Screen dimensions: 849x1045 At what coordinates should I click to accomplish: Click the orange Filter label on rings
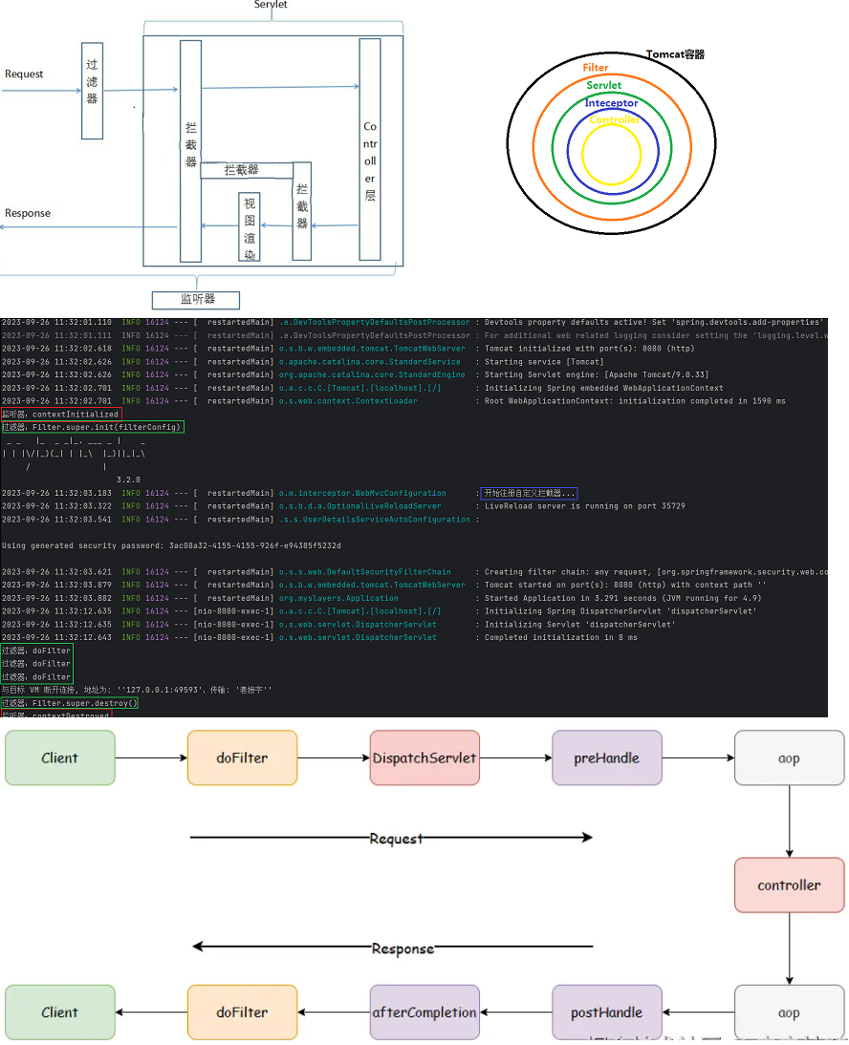(596, 68)
